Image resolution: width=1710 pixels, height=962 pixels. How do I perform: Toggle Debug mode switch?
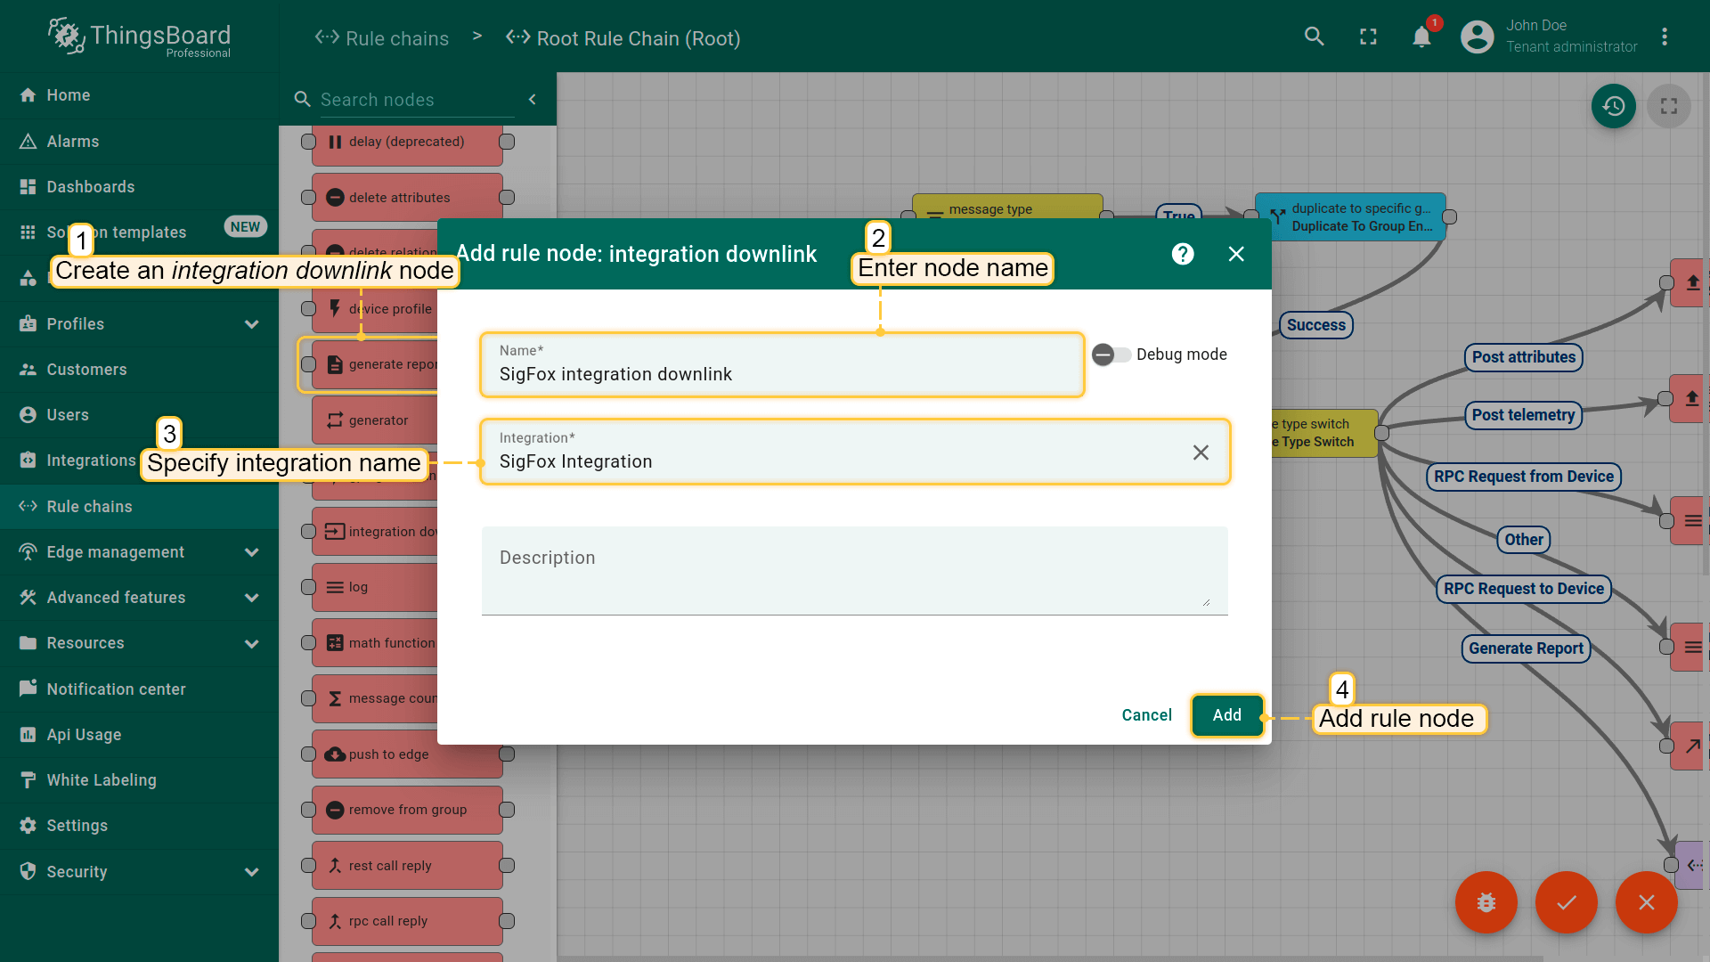[x=1111, y=355]
